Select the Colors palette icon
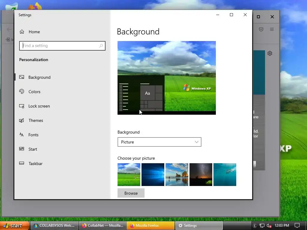This screenshot has width=307, height=230. coord(22,91)
